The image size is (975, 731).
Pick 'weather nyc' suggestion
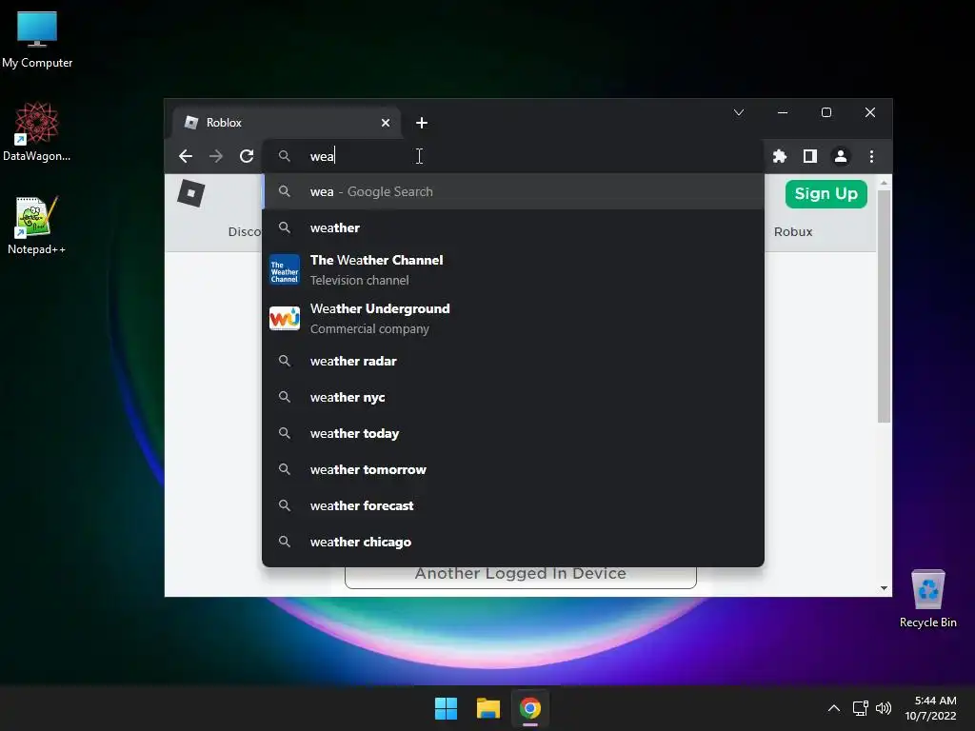tap(513, 397)
